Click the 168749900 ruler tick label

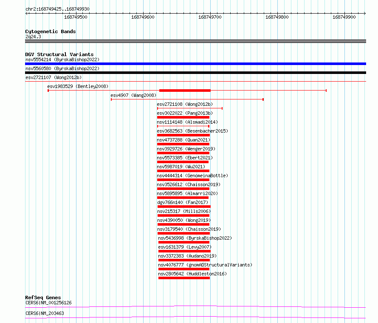344,17
